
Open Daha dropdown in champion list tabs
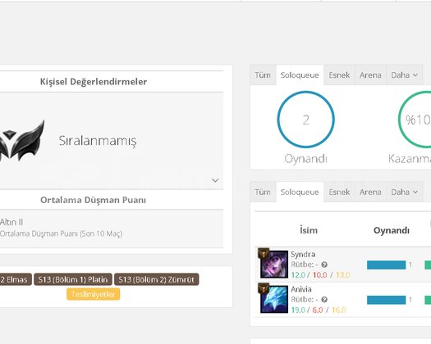405,192
